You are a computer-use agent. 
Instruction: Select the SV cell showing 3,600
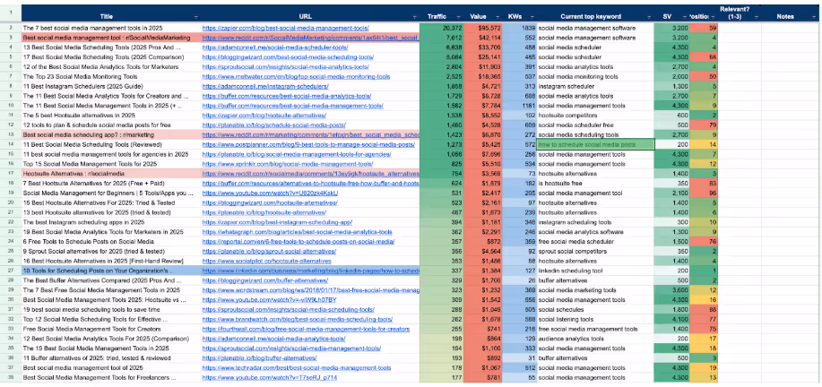click(672, 290)
